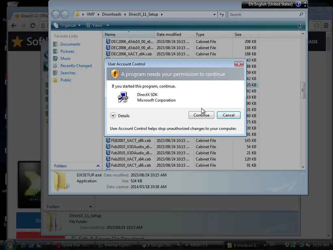The height and width of the screenshot is (250, 333).
Task: Open the address bar history dropdown
Action: tap(214, 14)
